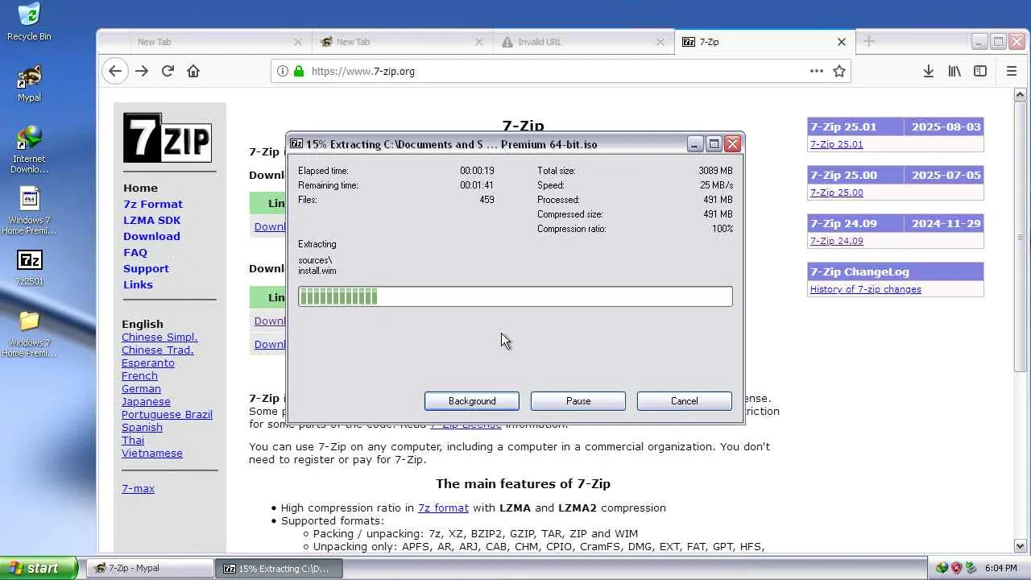Open the 7z Format link

[153, 204]
